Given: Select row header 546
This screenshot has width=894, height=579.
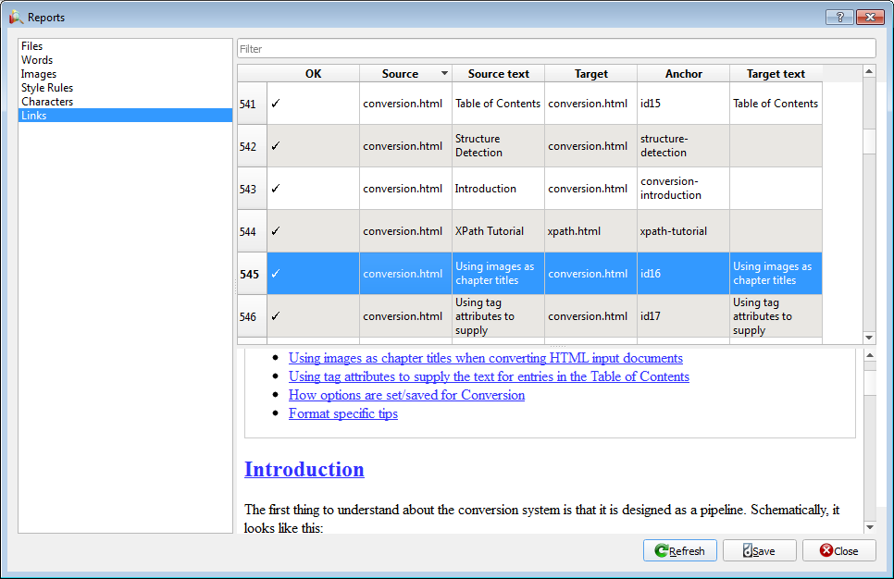Looking at the screenshot, I should click(x=252, y=316).
